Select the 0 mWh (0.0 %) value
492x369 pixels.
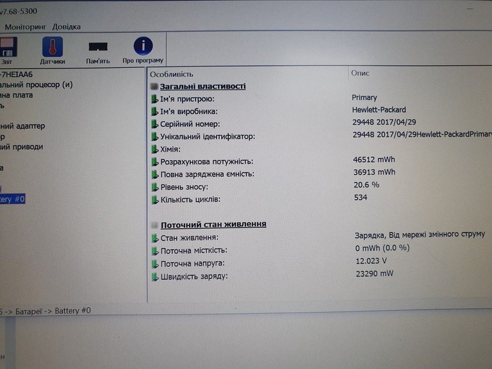382,248
